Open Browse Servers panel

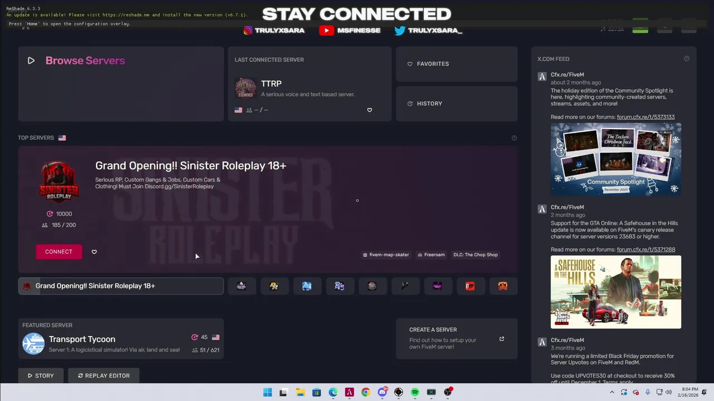coord(120,84)
